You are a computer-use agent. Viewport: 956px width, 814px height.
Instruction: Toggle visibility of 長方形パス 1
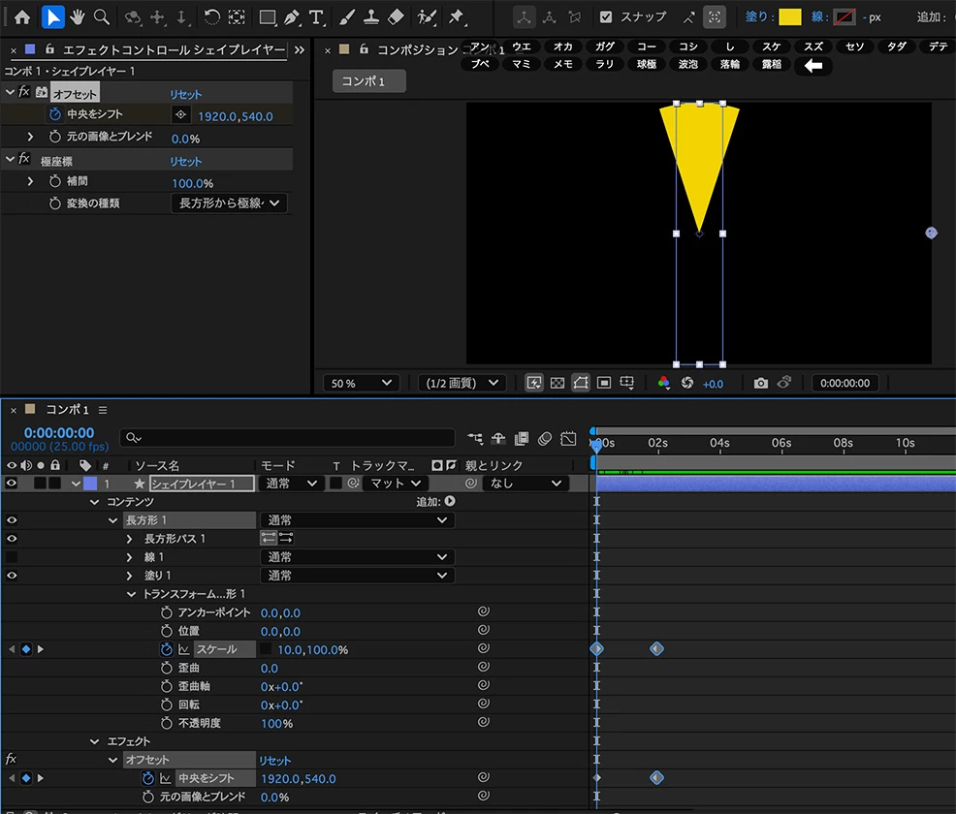pos(11,539)
